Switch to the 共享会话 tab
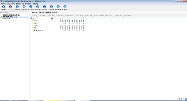 click(41, 13)
